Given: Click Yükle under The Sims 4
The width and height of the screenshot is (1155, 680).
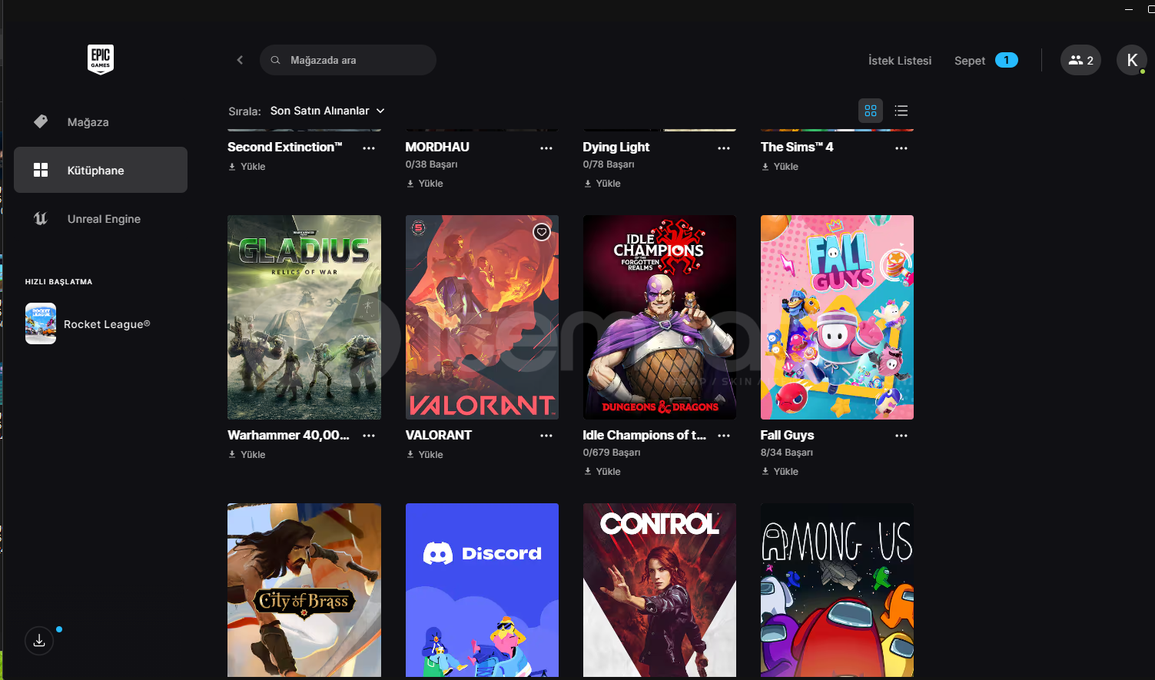Looking at the screenshot, I should pyautogui.click(x=779, y=167).
